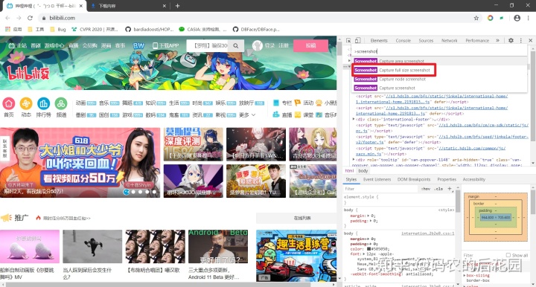Click the 直播 live icon in the right column

coord(276,115)
